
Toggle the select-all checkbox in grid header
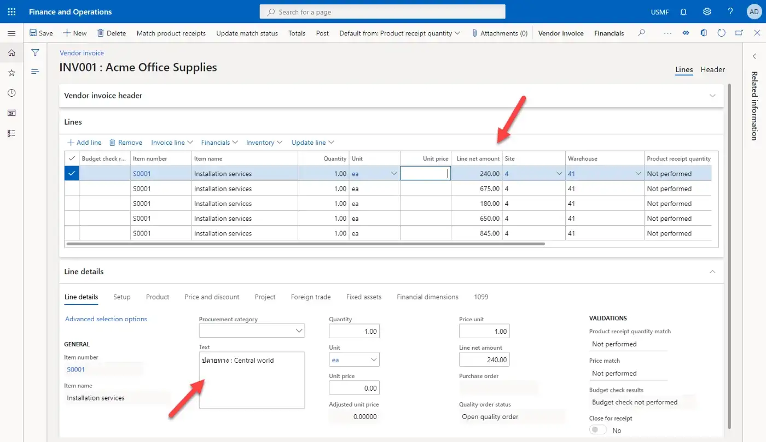point(72,158)
